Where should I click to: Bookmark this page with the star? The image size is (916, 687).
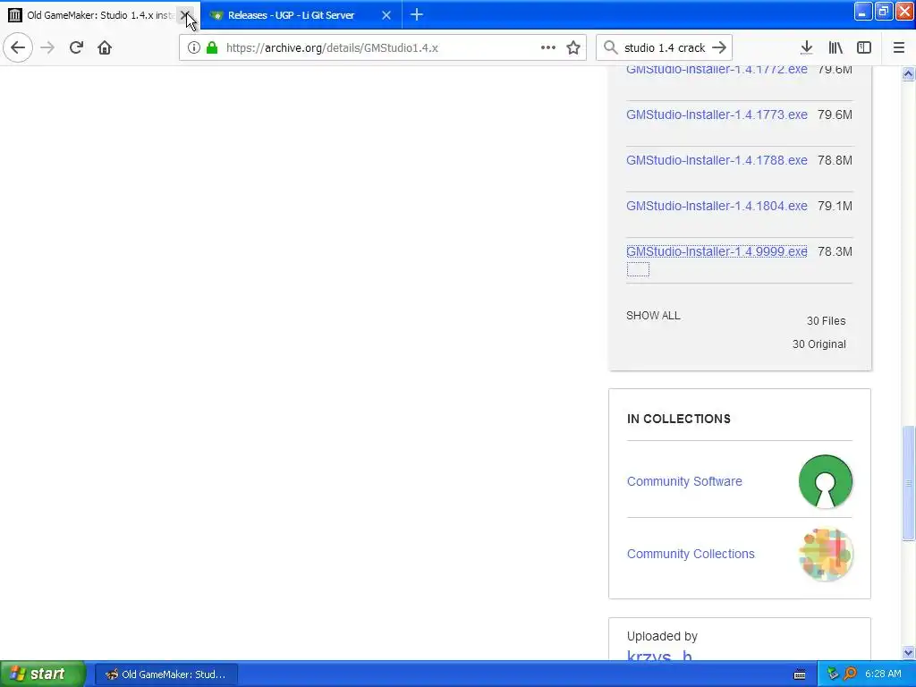tap(573, 47)
